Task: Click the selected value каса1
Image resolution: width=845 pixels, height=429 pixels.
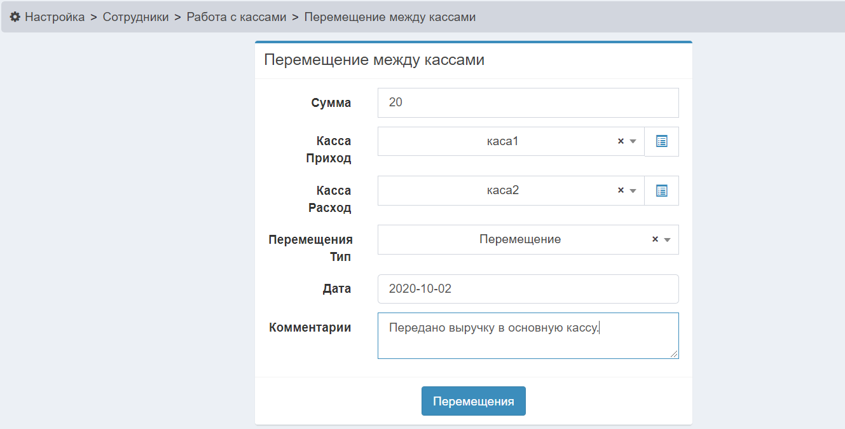Action: pos(502,141)
